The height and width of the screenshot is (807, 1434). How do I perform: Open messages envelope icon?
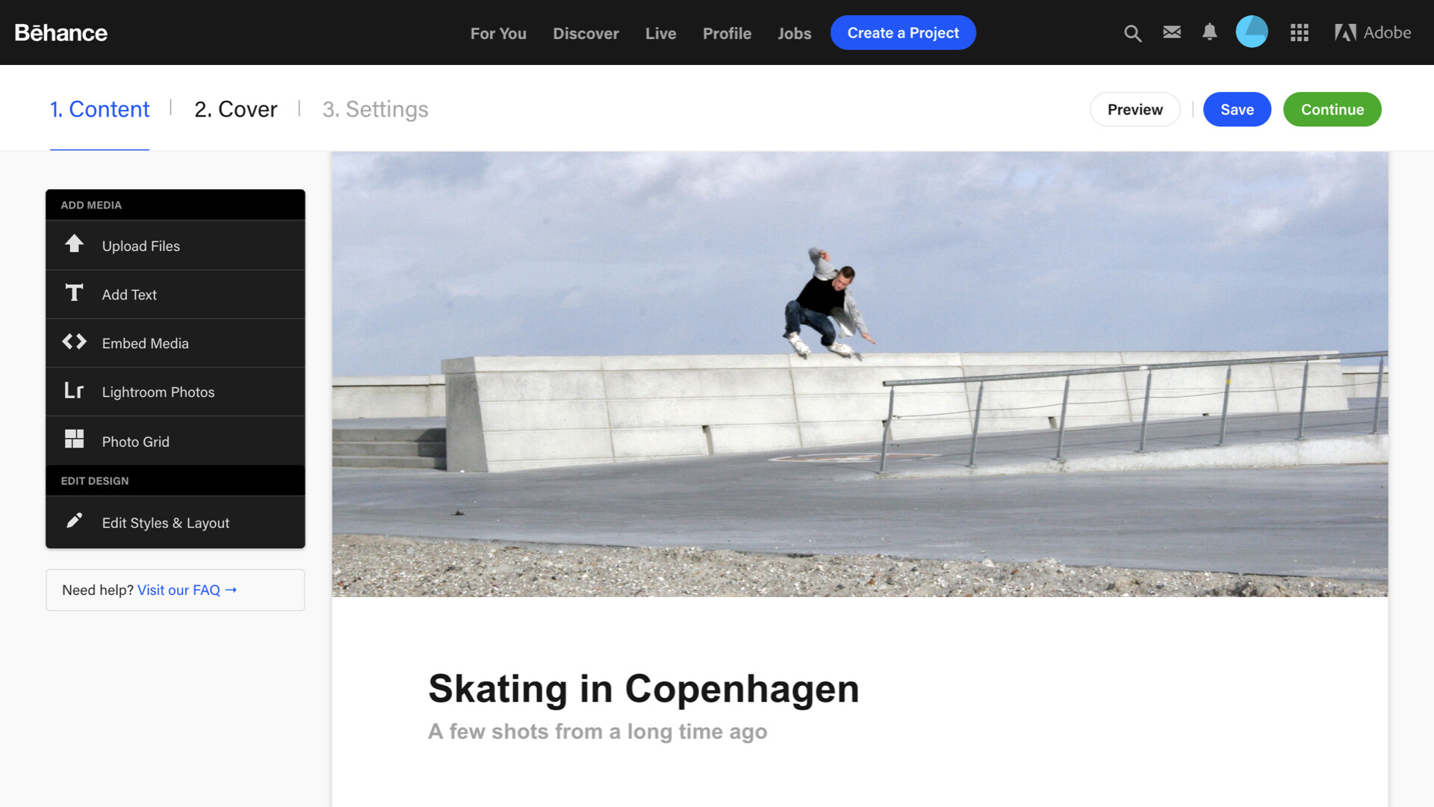(1172, 32)
